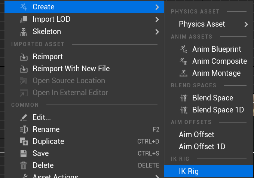
Task: Expand the Skeleton chevron arrow
Action: pos(157,32)
